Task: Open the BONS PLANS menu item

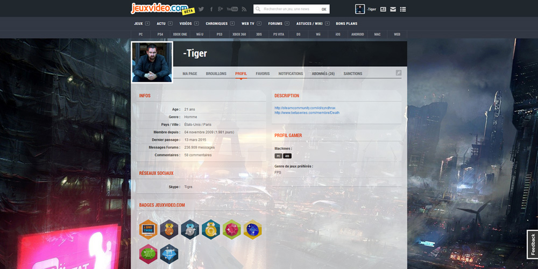Action: [346, 24]
